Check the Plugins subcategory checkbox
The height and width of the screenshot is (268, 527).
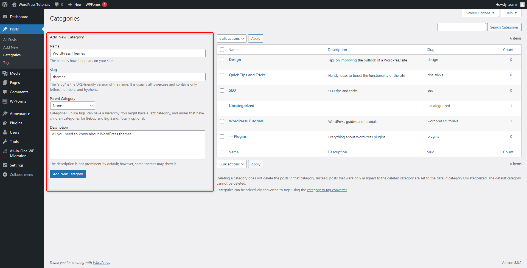(222, 137)
